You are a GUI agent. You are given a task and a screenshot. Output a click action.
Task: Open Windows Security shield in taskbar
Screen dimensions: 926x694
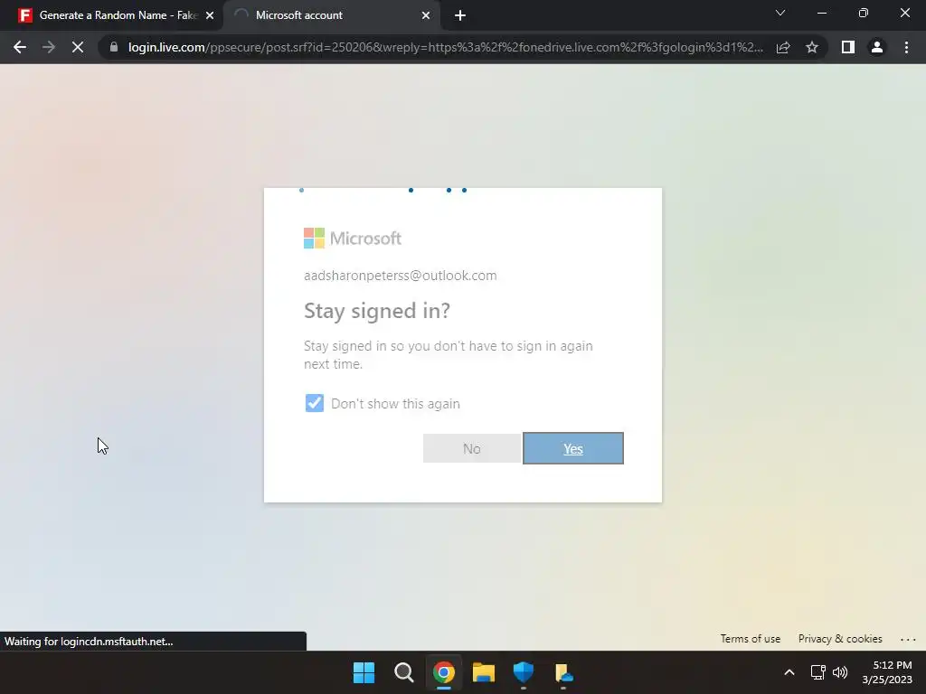pyautogui.click(x=524, y=672)
